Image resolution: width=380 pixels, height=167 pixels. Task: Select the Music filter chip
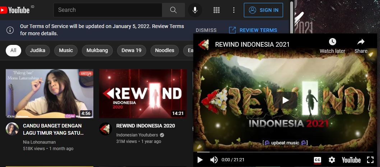[x=66, y=50]
